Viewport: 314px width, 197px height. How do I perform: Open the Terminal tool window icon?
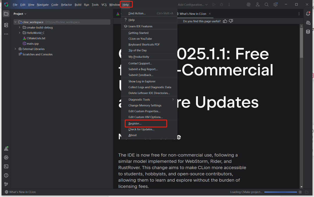coord(6,167)
